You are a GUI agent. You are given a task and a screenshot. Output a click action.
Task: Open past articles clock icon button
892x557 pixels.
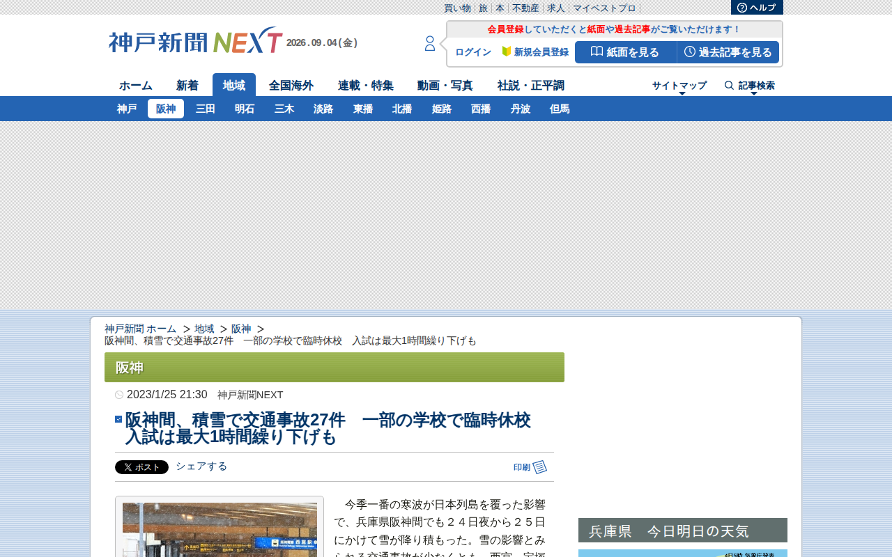click(728, 52)
